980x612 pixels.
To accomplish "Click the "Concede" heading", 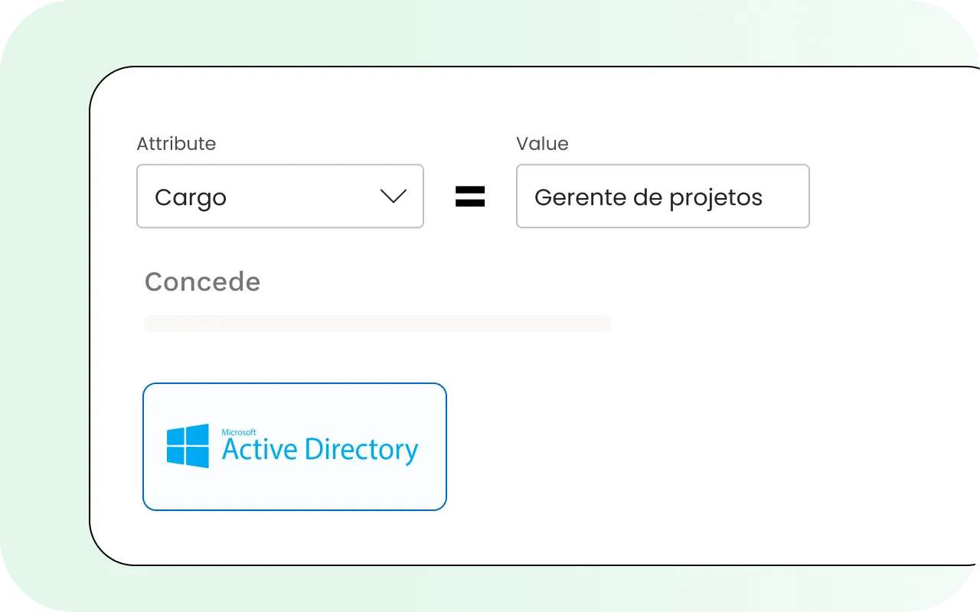I will 202,282.
